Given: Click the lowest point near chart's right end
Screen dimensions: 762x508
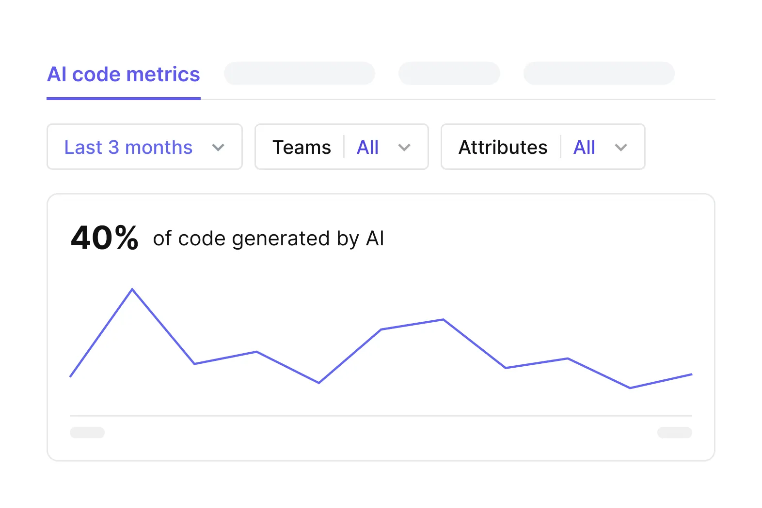Looking at the screenshot, I should (x=630, y=388).
